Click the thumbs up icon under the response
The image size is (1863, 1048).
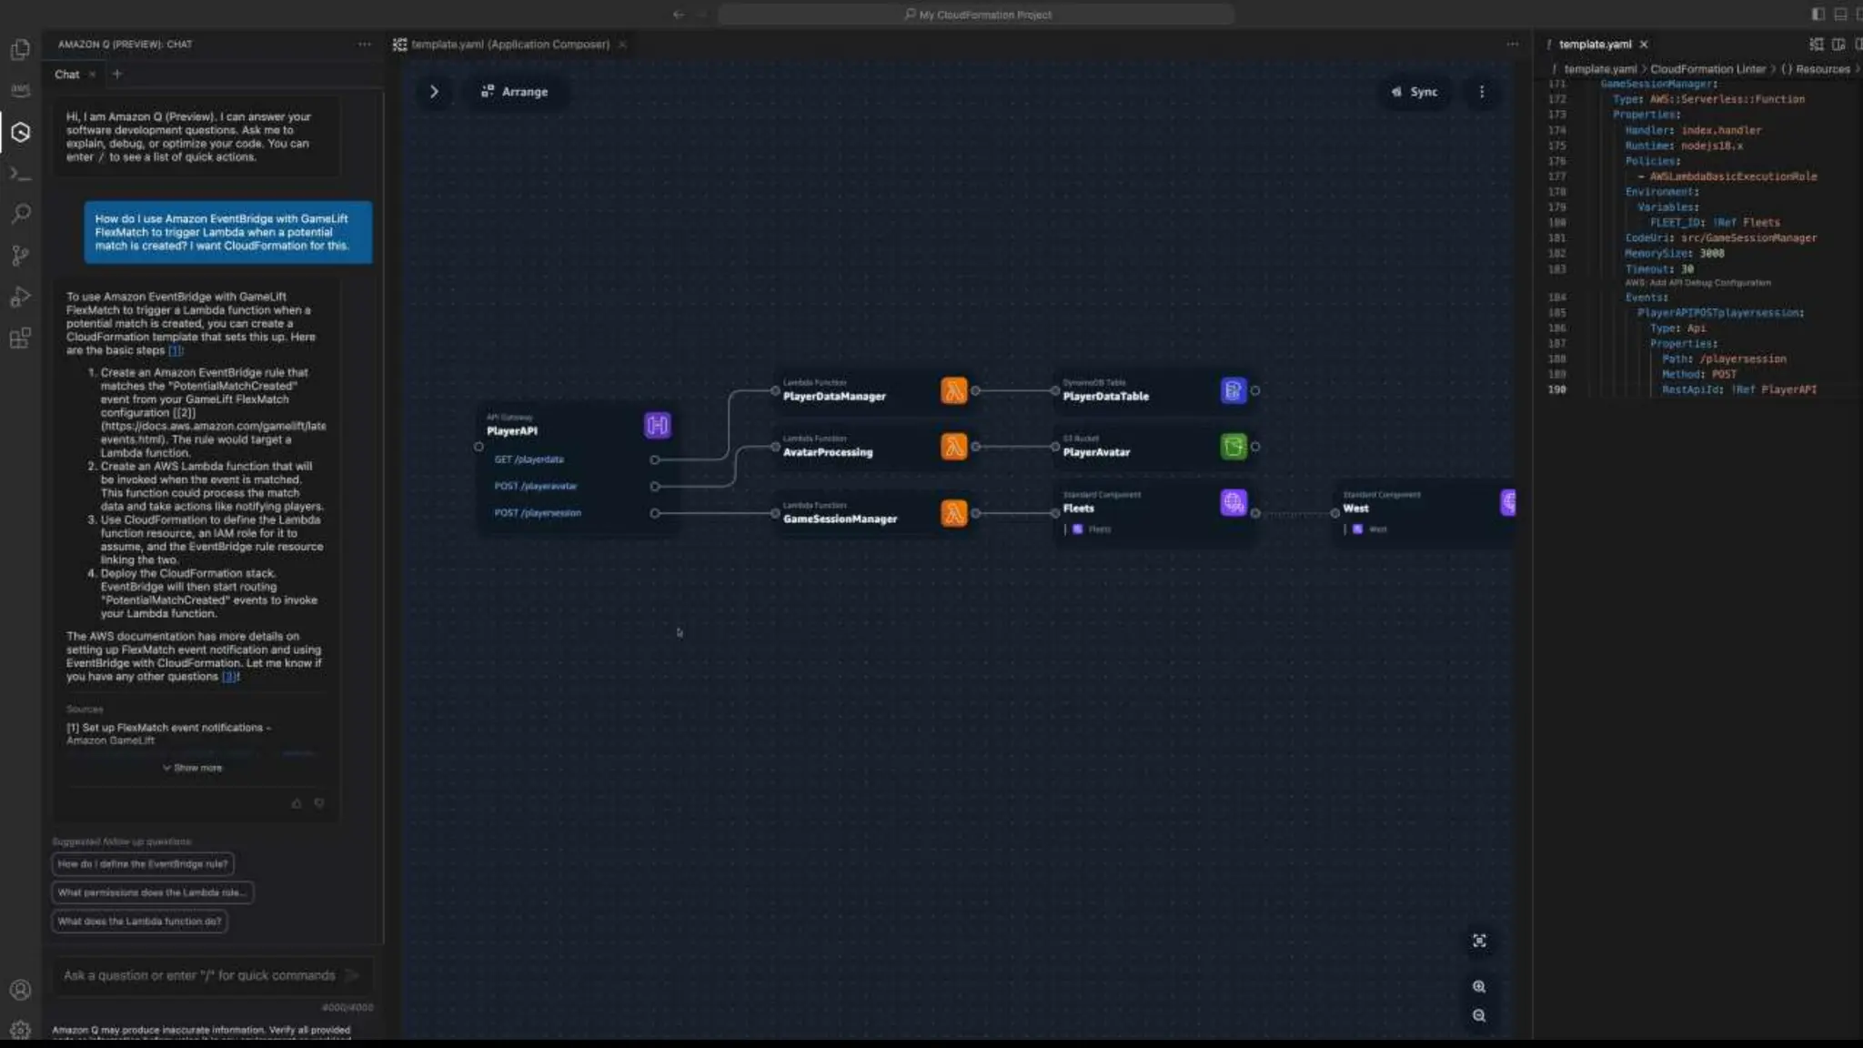297,803
